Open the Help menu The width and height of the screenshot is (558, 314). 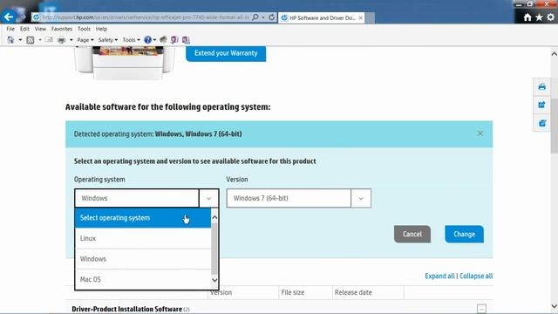pyautogui.click(x=101, y=29)
